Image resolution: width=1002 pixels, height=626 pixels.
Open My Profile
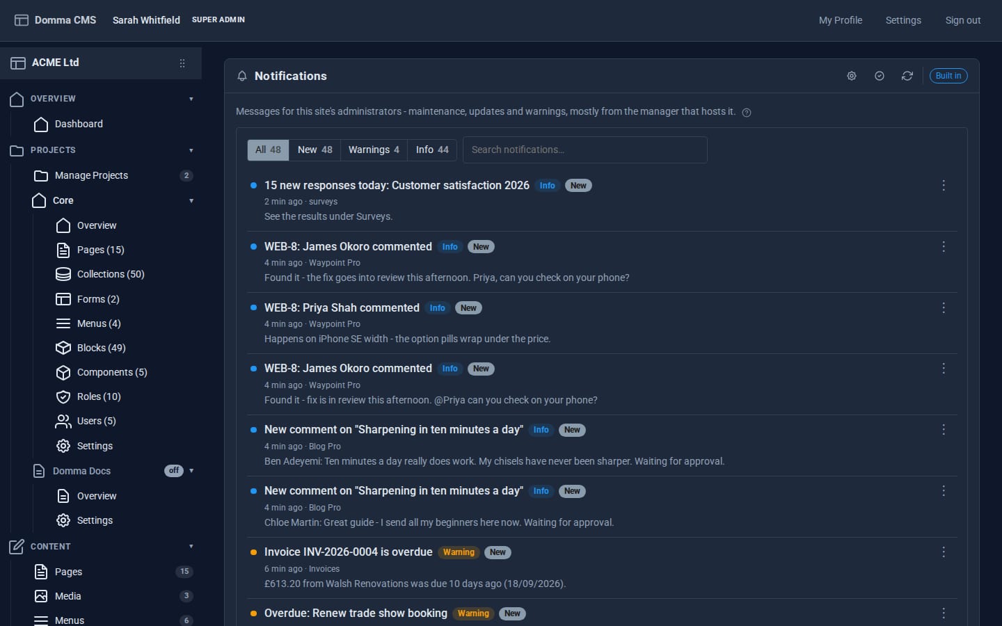(841, 20)
